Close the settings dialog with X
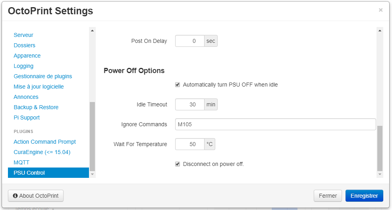392x210 pixels. point(380,10)
